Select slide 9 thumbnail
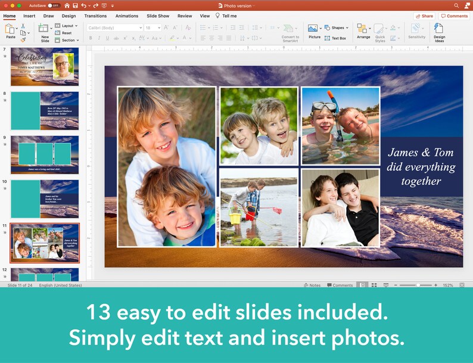The width and height of the screenshot is (473, 363). (x=45, y=155)
